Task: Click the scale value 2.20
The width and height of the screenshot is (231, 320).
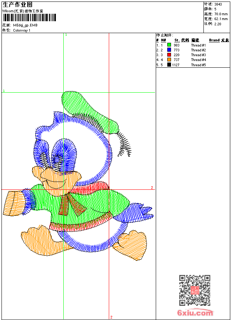Action: pyautogui.click(x=218, y=24)
